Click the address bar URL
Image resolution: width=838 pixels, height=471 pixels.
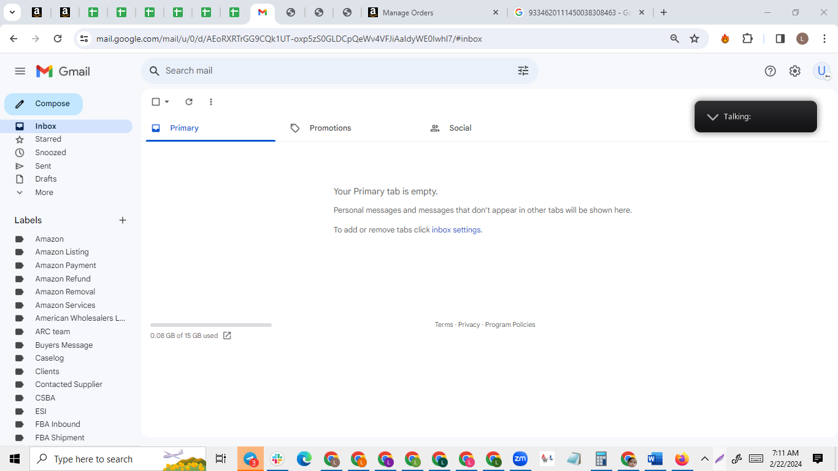pos(289,39)
